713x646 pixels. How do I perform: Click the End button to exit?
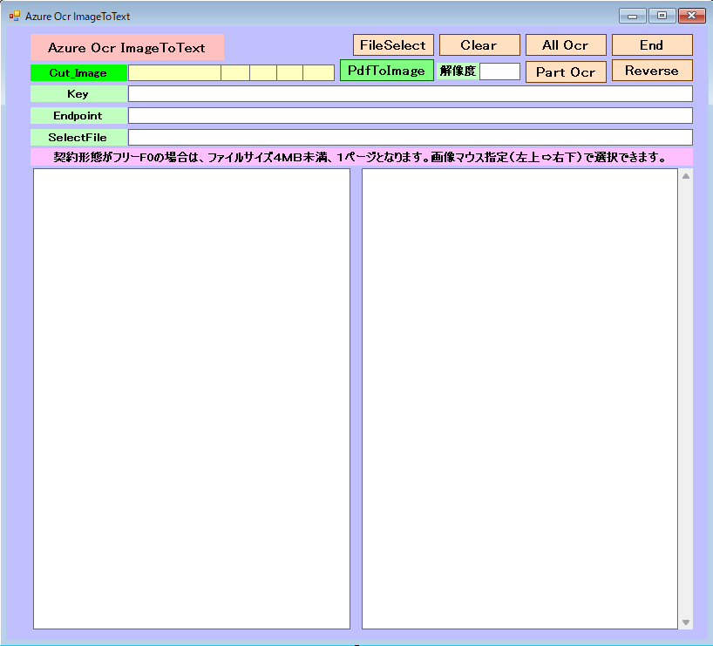(x=652, y=45)
